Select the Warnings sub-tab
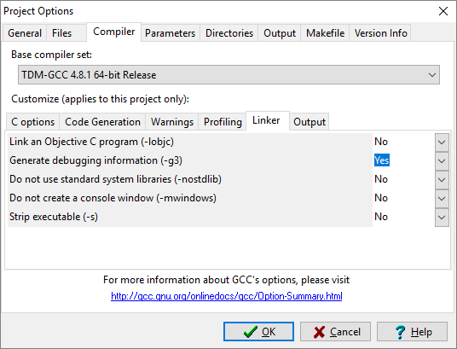 (x=172, y=122)
